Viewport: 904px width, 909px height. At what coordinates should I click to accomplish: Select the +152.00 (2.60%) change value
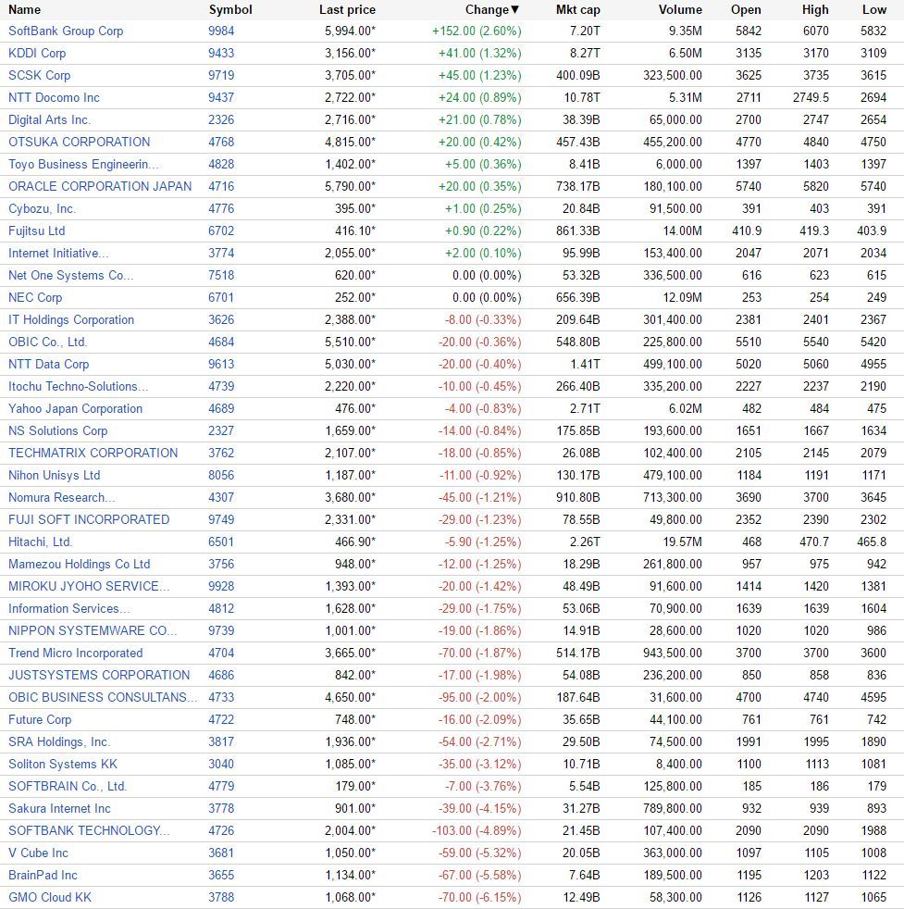tap(477, 31)
